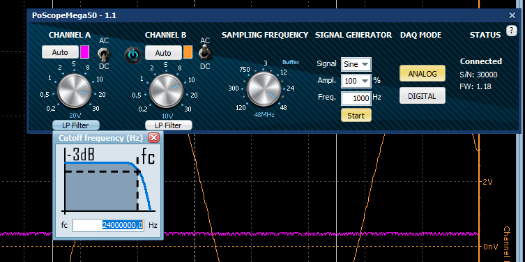Viewport: 525px width, 262px height.
Task: Pick Channel A magenta color swatch
Action: point(84,52)
